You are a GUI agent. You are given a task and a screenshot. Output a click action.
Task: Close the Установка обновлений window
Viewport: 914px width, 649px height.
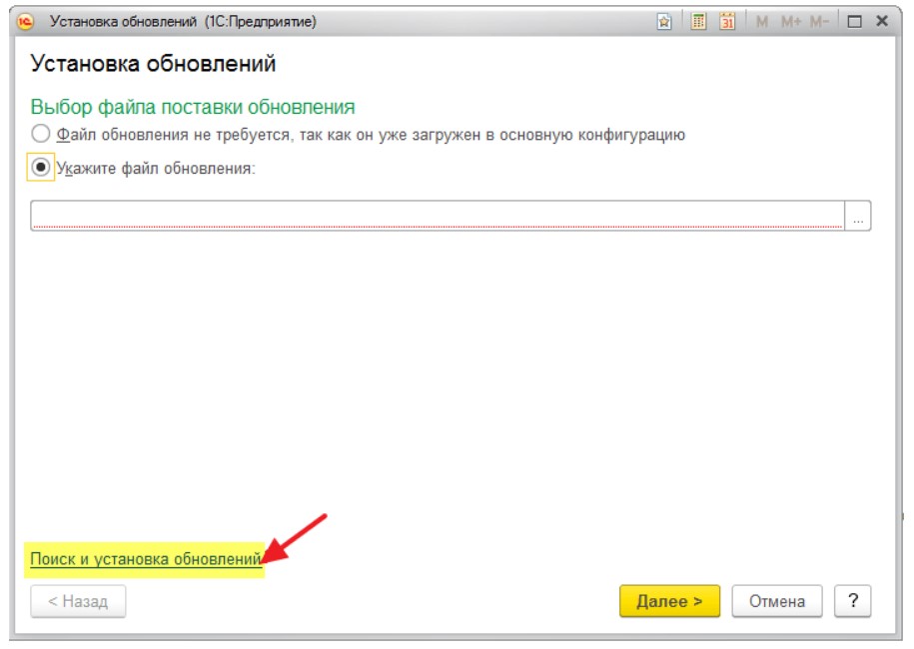click(882, 21)
